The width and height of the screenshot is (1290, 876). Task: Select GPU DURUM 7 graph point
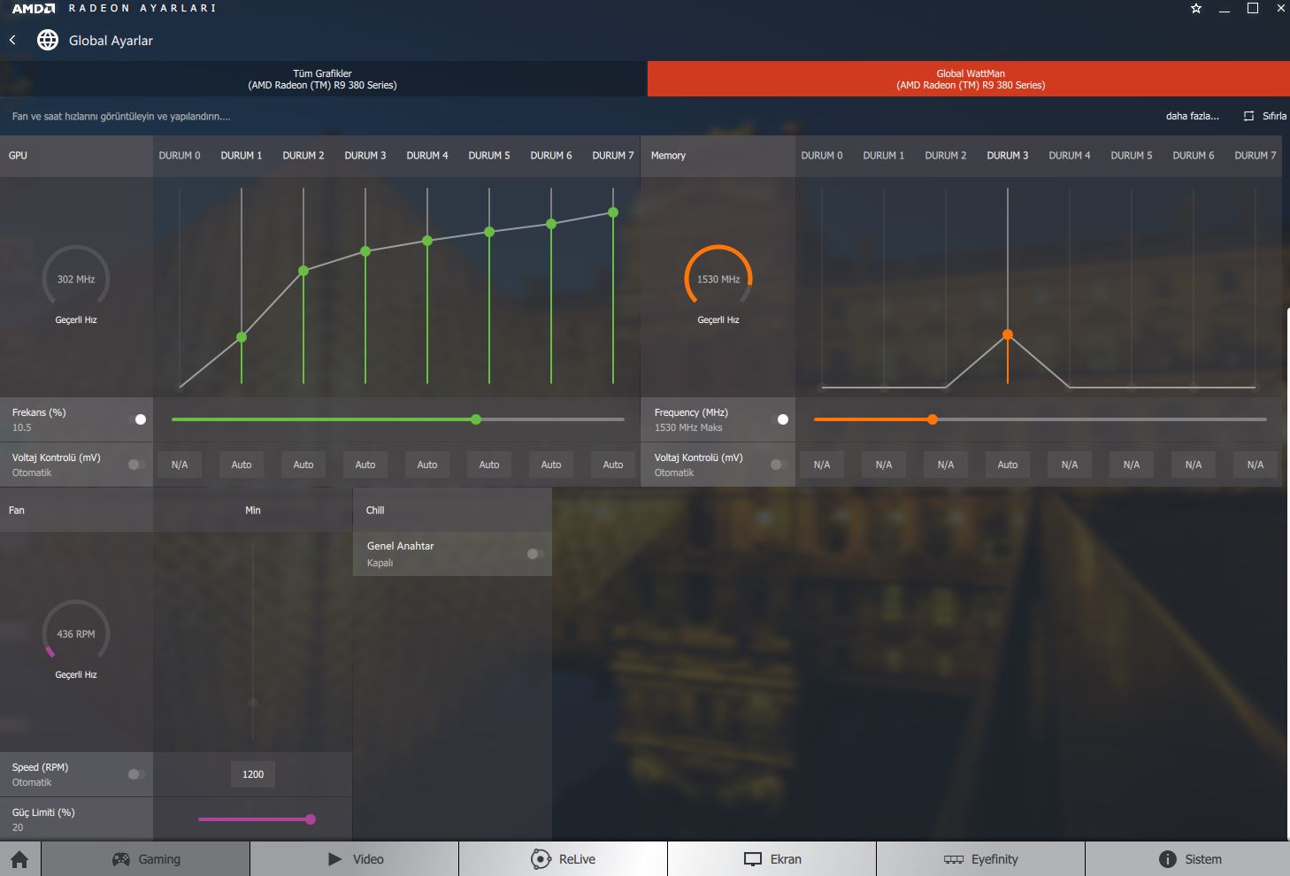pos(613,212)
